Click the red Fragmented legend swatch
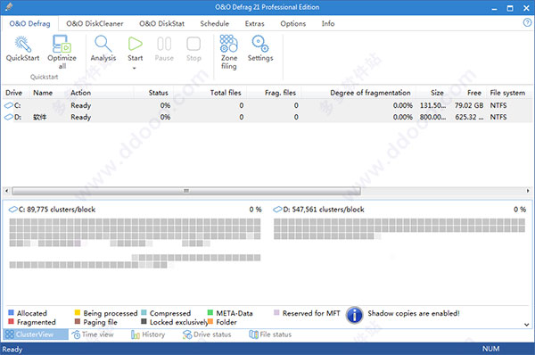This screenshot has width=535, height=355. pyautogui.click(x=11, y=321)
